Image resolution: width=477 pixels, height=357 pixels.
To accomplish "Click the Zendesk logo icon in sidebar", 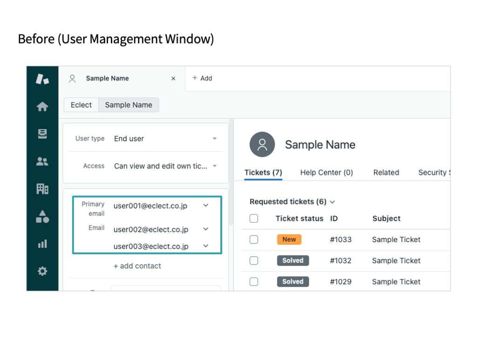I will click(x=42, y=79).
